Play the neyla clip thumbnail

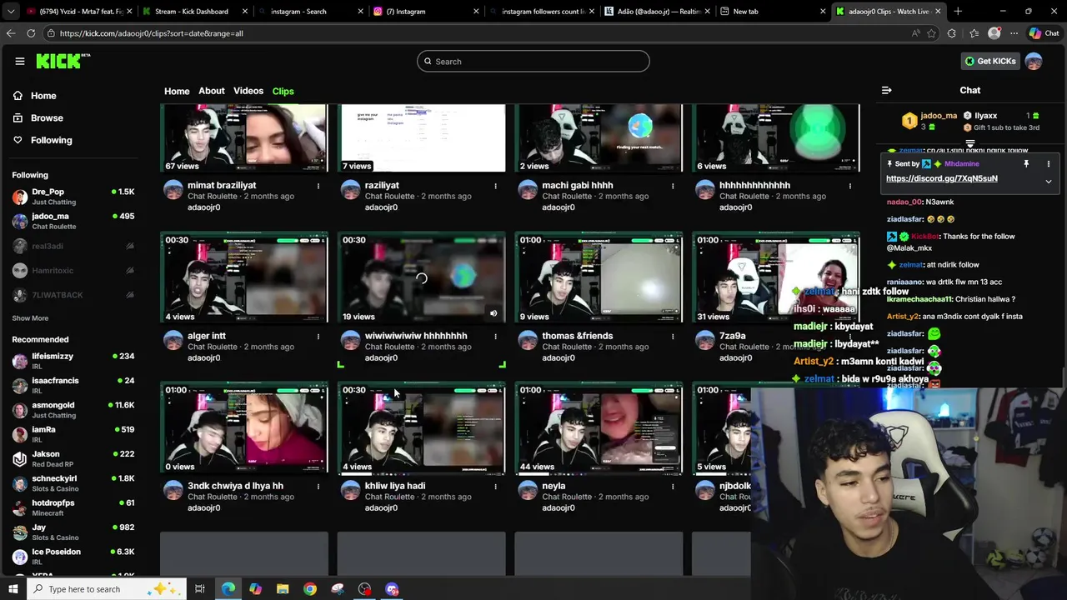[x=599, y=428]
